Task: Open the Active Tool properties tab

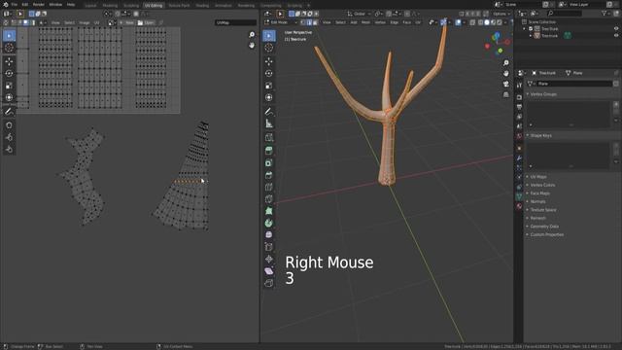Action: point(519,86)
